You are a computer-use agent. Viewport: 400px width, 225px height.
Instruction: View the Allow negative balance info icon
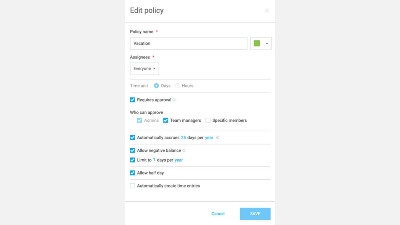click(184, 151)
